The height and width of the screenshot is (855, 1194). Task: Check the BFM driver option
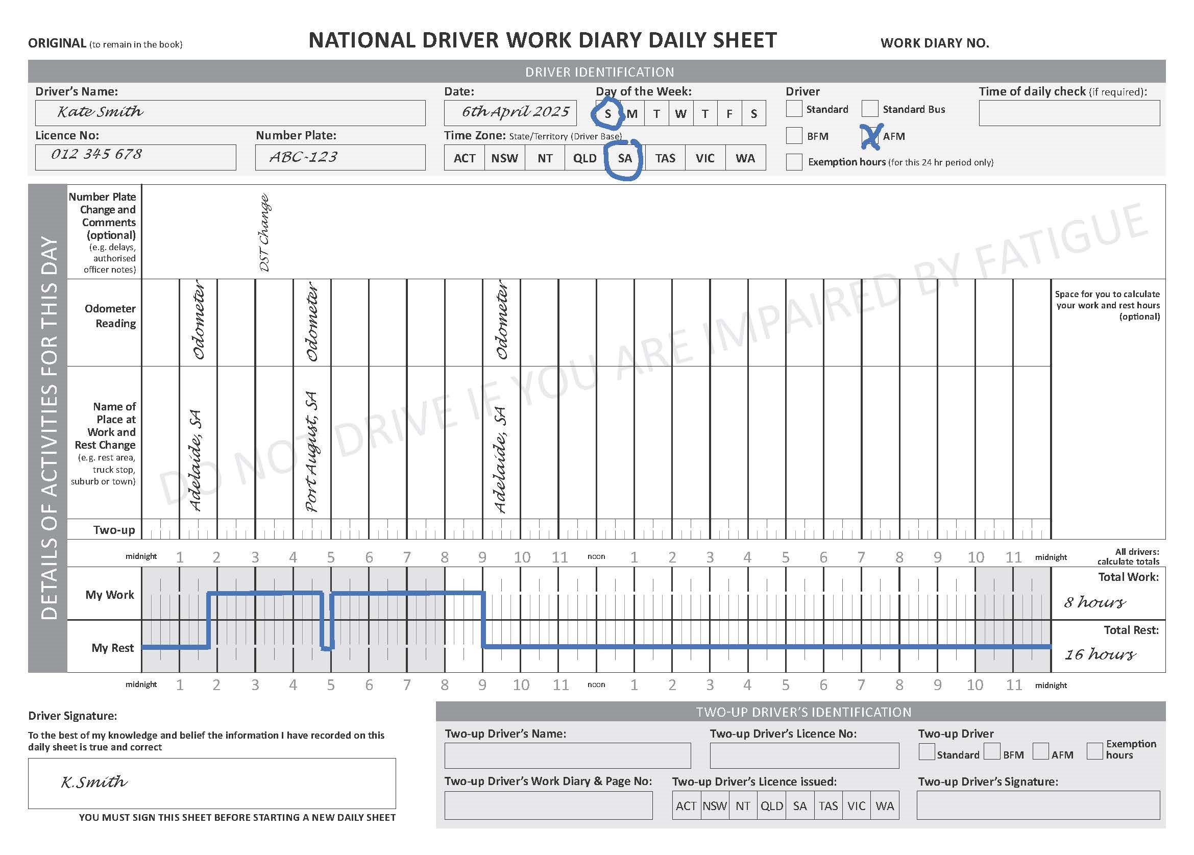(x=795, y=136)
